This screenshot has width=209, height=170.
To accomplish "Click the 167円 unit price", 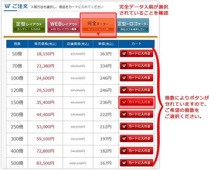I will [x=106, y=163].
